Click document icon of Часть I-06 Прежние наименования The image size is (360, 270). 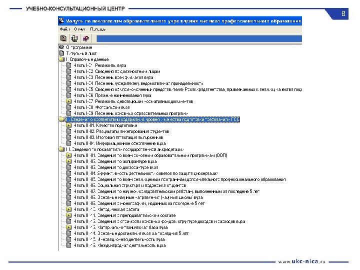point(68,95)
